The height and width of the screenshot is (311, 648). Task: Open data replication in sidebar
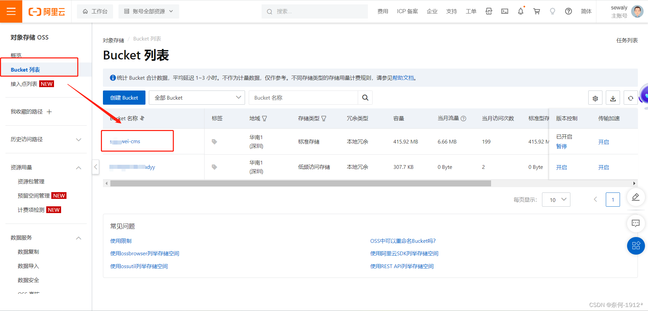click(x=28, y=252)
